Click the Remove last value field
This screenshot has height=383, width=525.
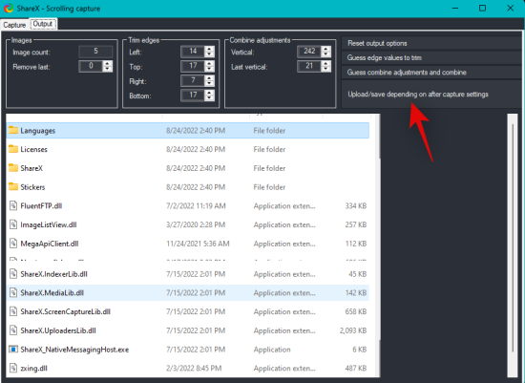click(91, 66)
